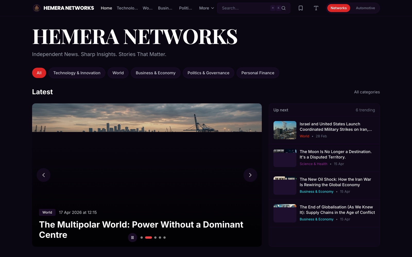The image size is (412, 257).
Task: Go to previous carousel slide
Action: [44, 175]
